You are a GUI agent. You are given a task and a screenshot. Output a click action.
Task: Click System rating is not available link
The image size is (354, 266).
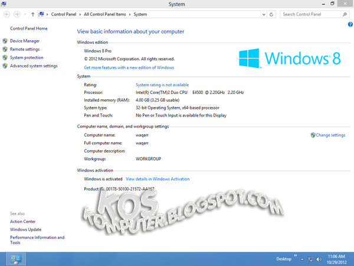coord(162,85)
